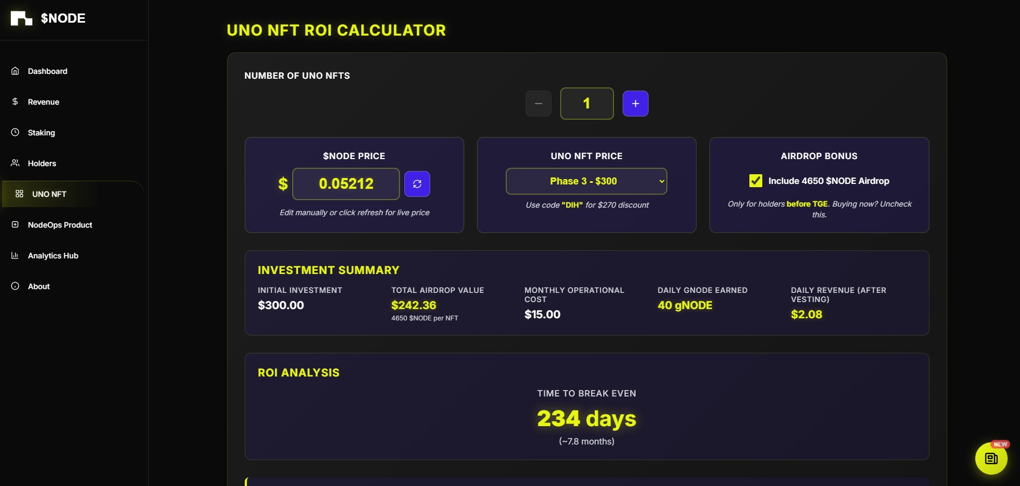Click the $242.36 total airdrop value

(413, 305)
